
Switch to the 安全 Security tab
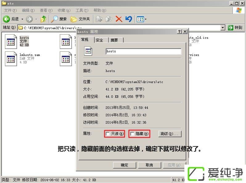point(100,40)
